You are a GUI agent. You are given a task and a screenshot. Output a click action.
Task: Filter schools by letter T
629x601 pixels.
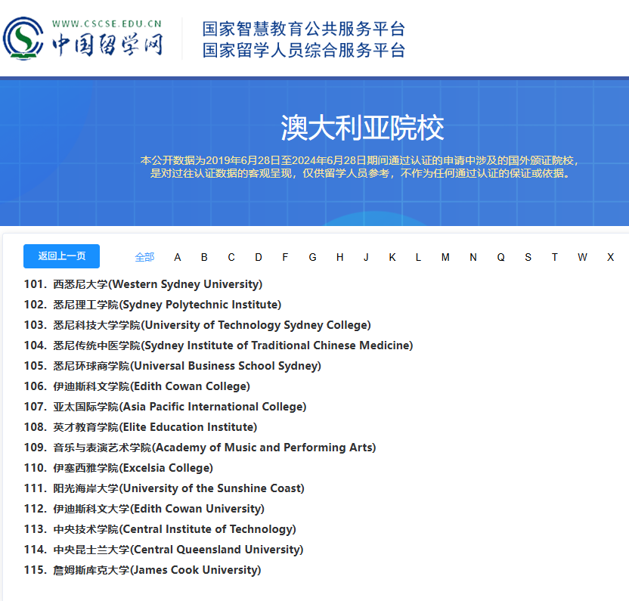pos(554,257)
